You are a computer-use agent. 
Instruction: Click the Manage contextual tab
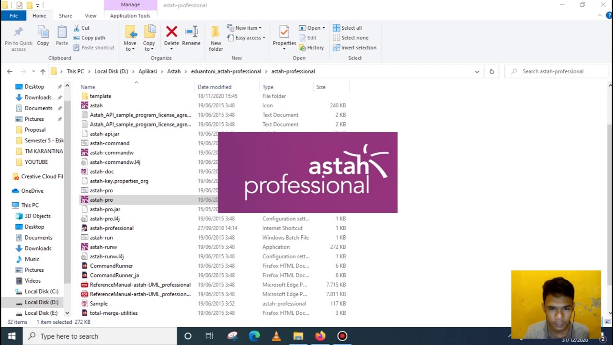click(x=130, y=5)
